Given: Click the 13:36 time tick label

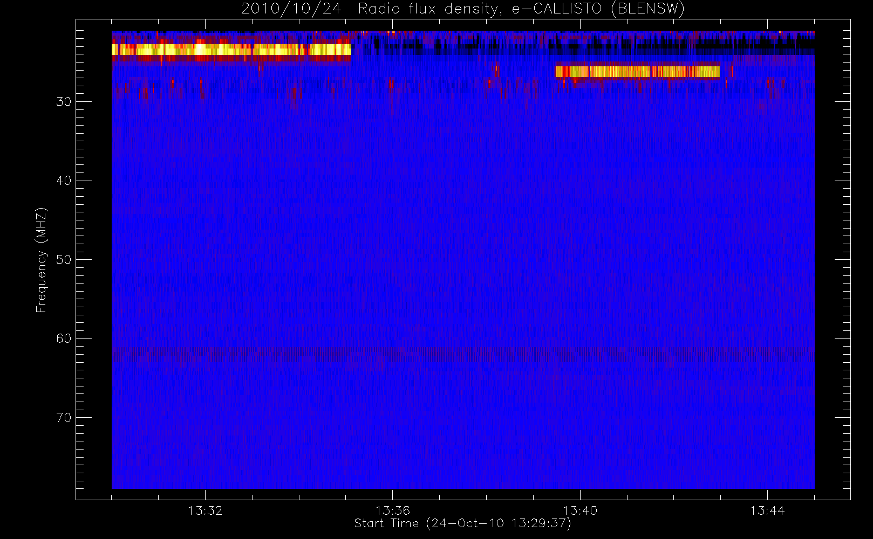Looking at the screenshot, I should click(392, 510).
